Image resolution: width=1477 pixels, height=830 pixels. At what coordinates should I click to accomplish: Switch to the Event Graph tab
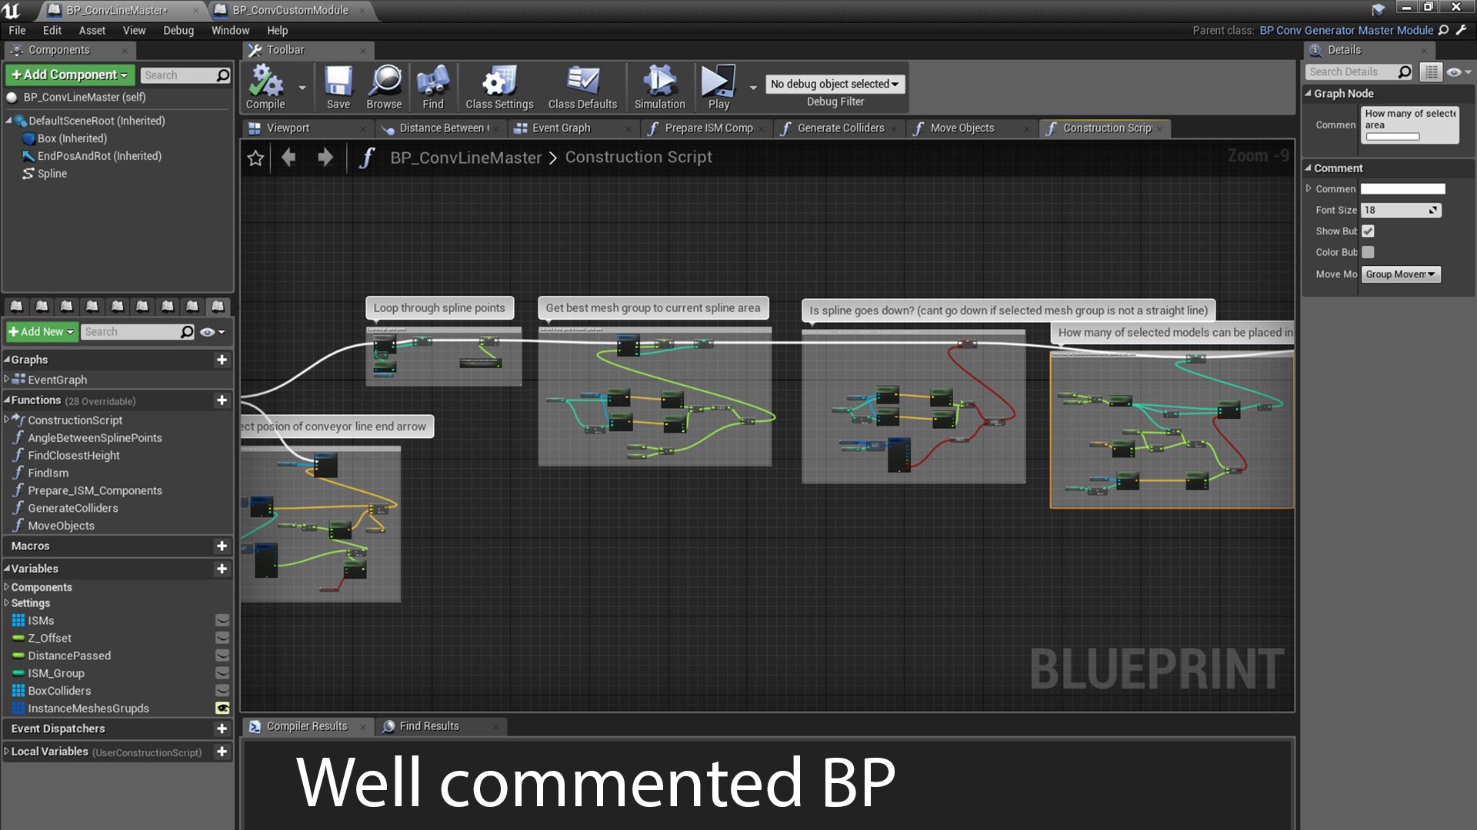pyautogui.click(x=562, y=128)
